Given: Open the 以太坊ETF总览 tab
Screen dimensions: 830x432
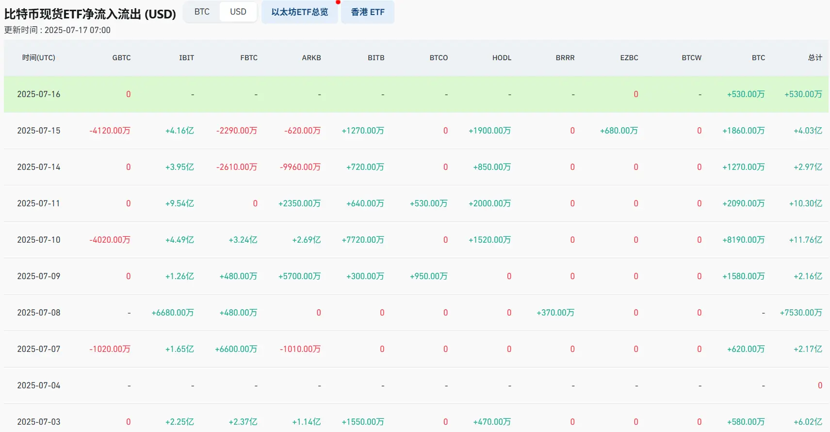Looking at the screenshot, I should click(x=300, y=12).
